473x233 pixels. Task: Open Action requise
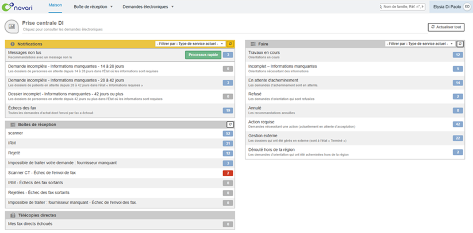[355, 124]
